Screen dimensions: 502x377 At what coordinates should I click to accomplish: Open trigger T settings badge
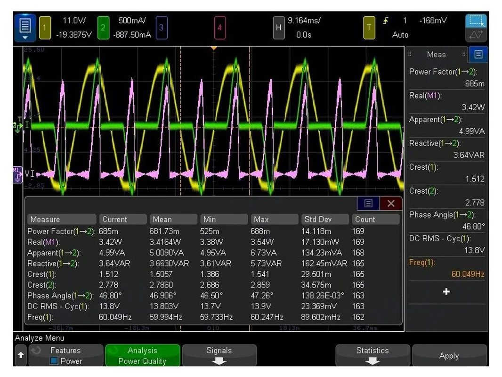369,27
